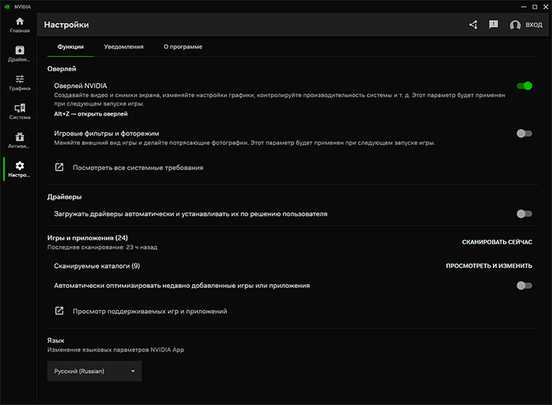The width and height of the screenshot is (552, 405).
Task: Toggle automatic driver download switch
Action: [524, 214]
